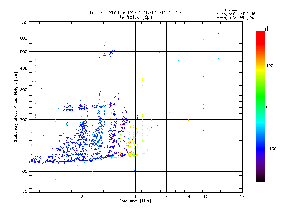Click the plot title 'Tromsø 20160412 01:36:00-01:37:43'
The image size is (285, 214).
(135, 12)
